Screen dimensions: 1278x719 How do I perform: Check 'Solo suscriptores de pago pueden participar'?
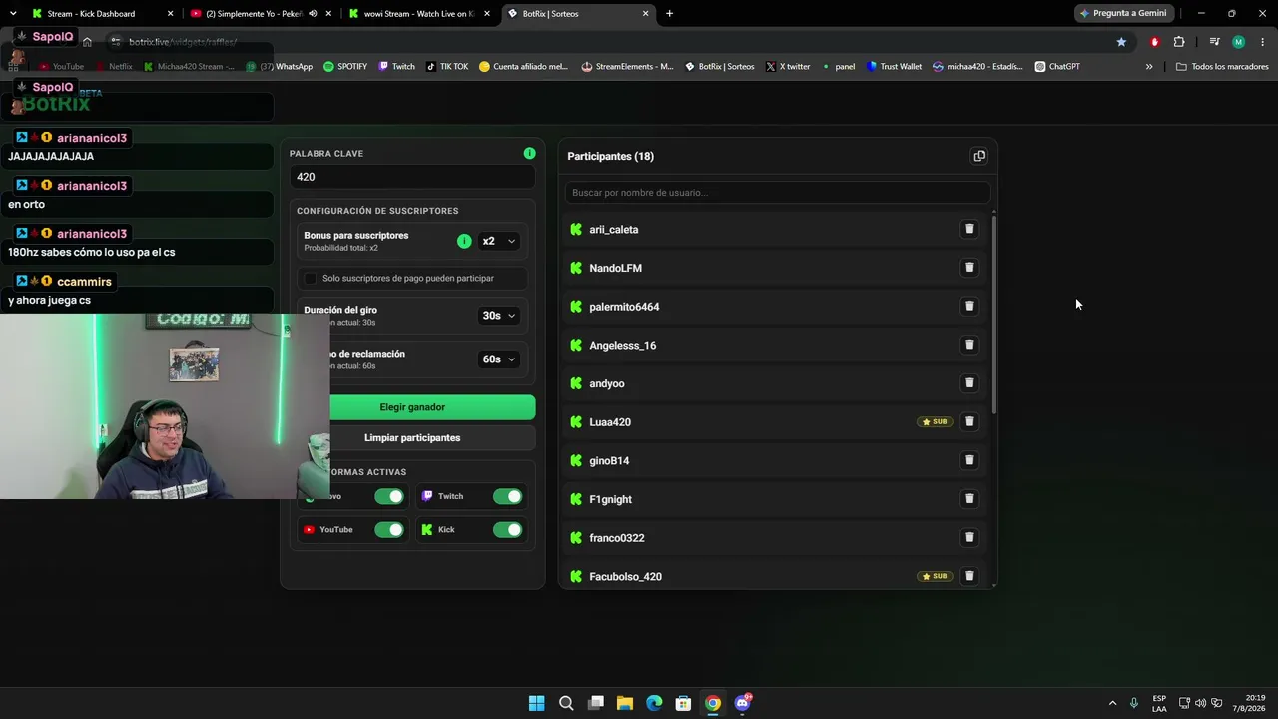pos(310,278)
